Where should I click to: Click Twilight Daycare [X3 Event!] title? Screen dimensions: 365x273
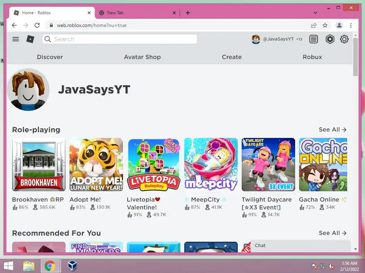(267, 203)
